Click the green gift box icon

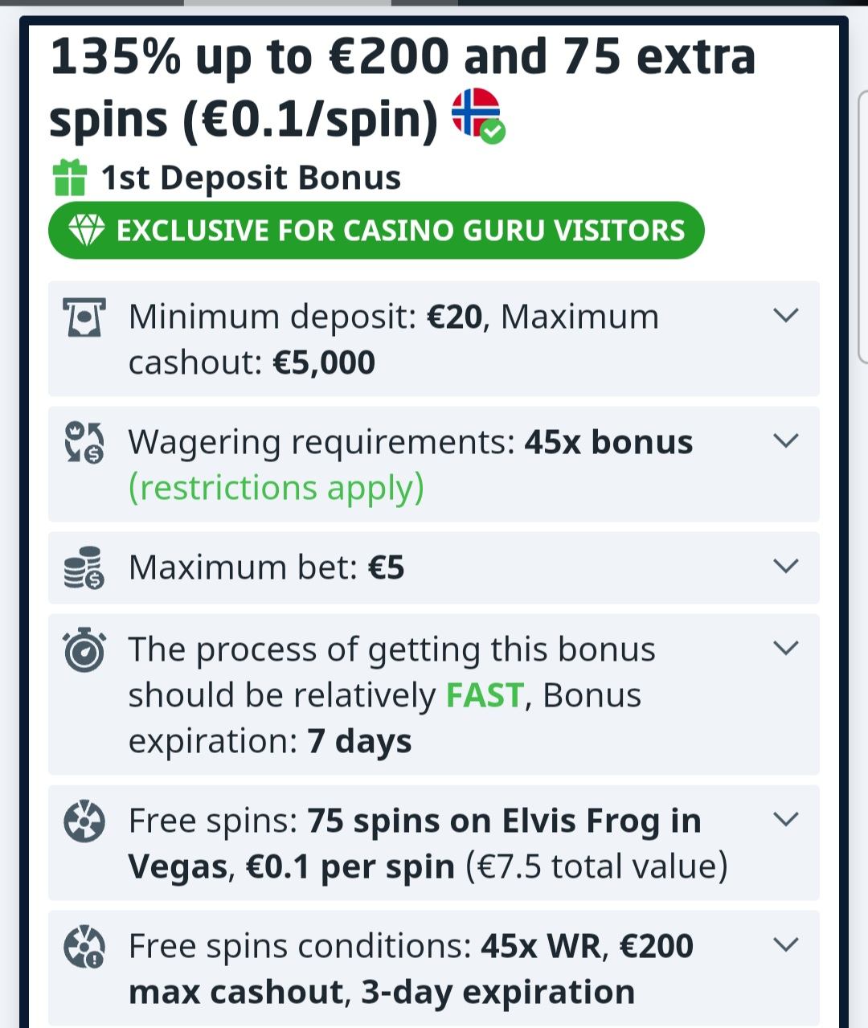70,178
